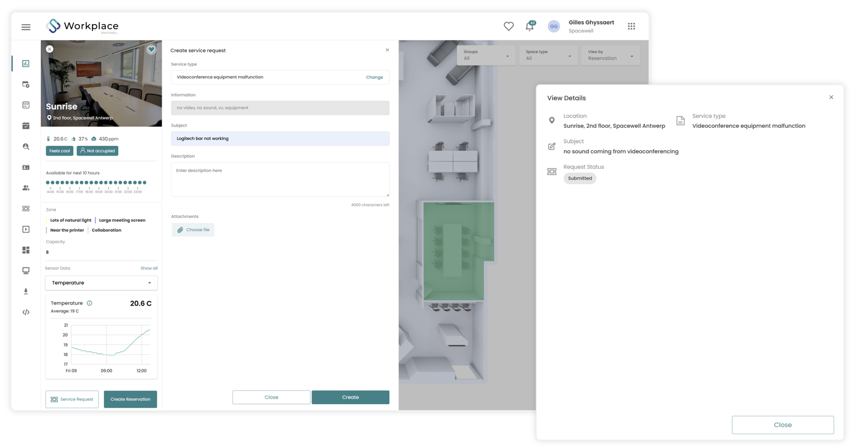Expand the Temperature sensor dropdown
The height and width of the screenshot is (448, 853).
point(101,283)
